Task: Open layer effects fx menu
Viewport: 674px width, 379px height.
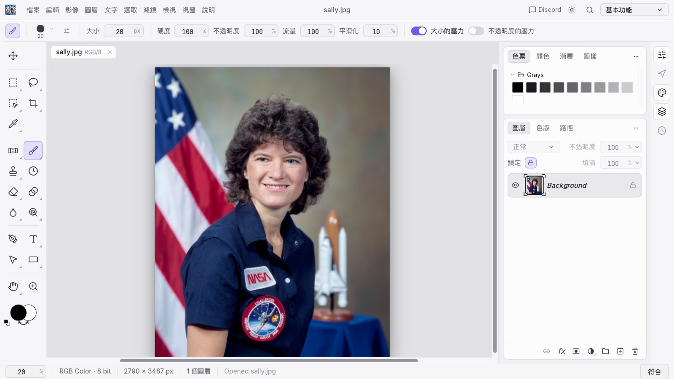Action: 562,351
